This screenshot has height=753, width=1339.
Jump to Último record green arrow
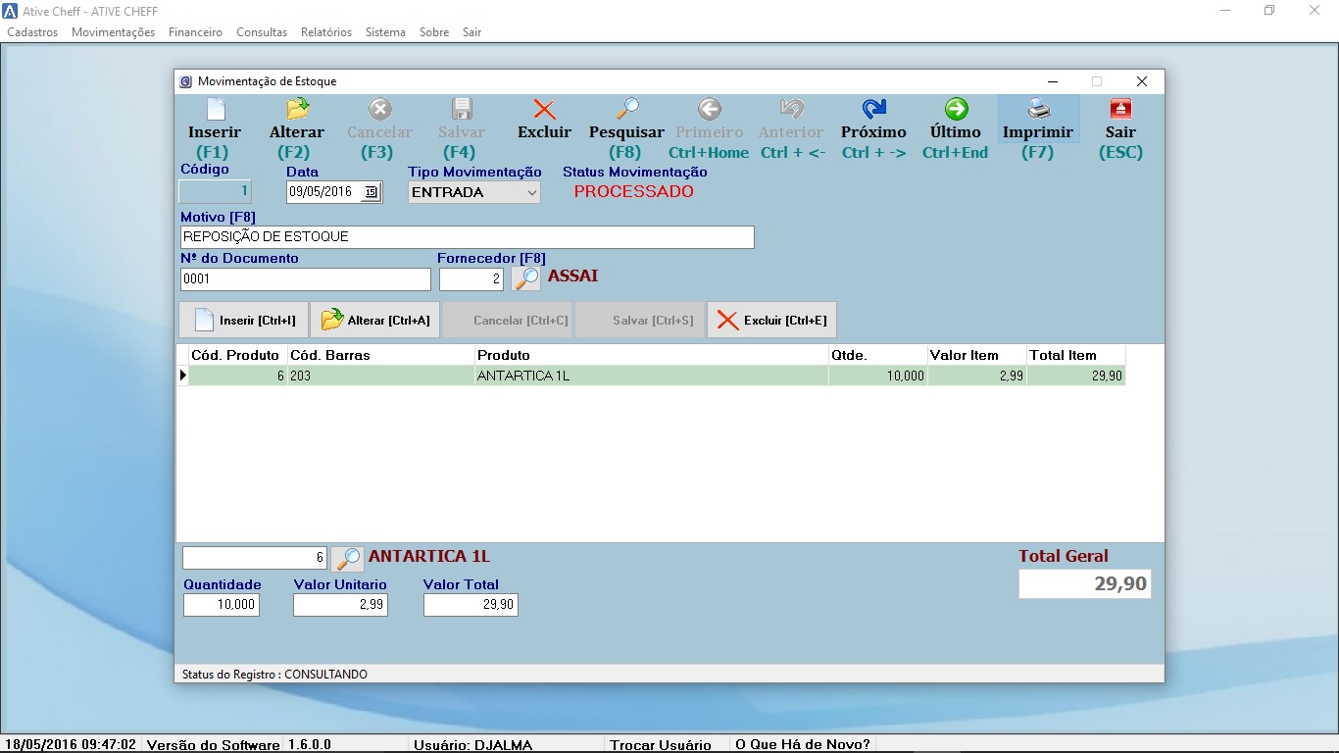click(x=956, y=108)
